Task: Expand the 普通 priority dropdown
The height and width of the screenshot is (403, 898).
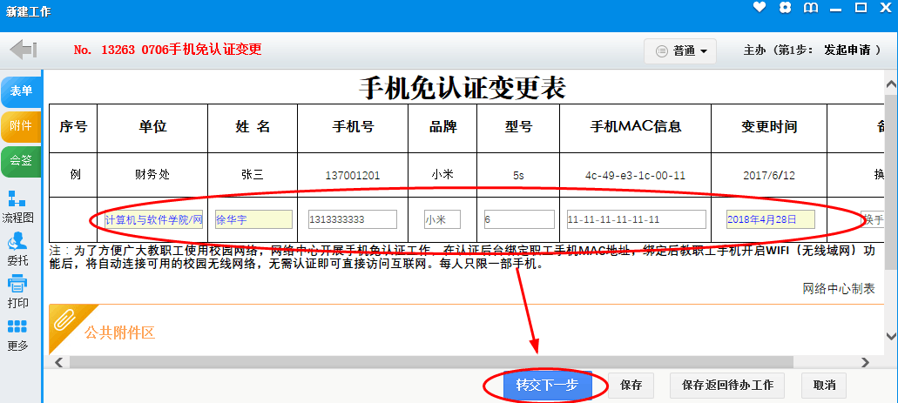Action: point(680,50)
